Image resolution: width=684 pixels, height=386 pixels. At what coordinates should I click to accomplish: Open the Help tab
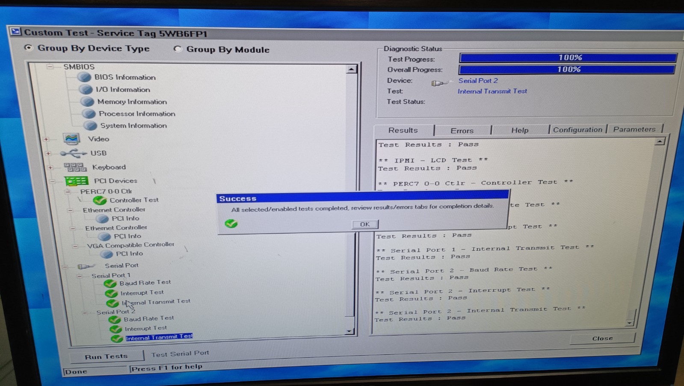click(520, 130)
